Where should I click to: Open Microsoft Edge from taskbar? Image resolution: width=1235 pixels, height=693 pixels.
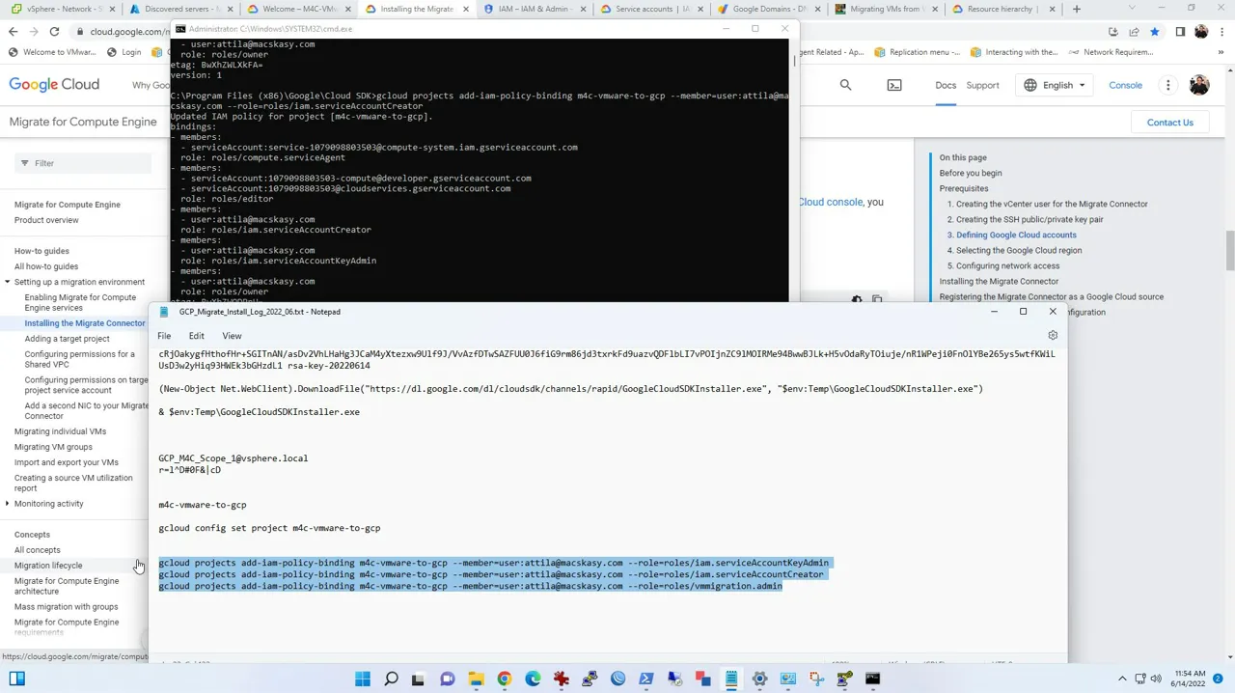click(533, 679)
